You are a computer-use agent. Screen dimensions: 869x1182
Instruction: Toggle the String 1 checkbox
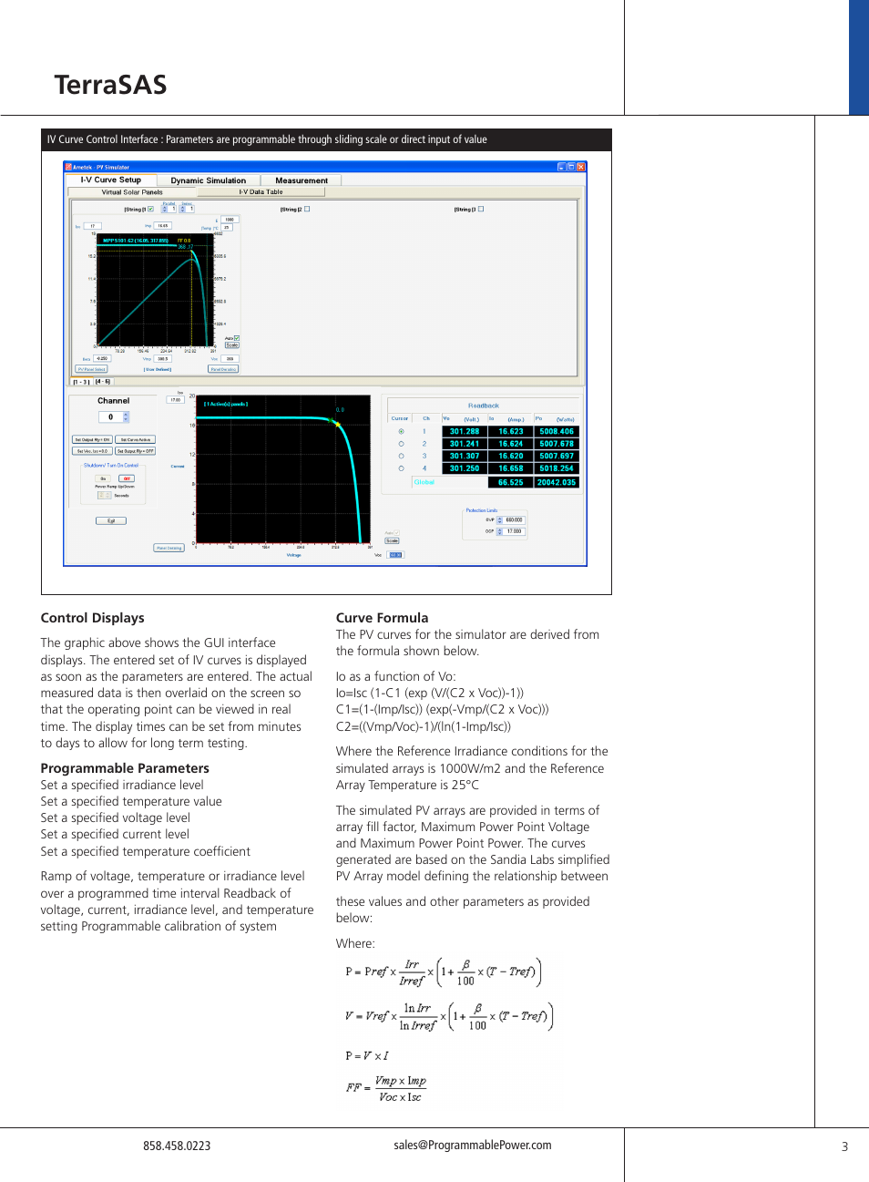tap(150, 209)
